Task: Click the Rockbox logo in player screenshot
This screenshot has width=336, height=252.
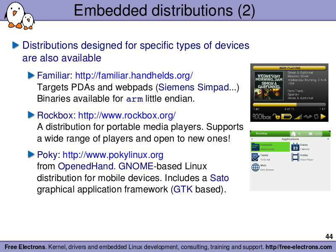Action: pyautogui.click(x=262, y=117)
